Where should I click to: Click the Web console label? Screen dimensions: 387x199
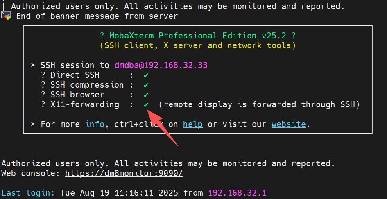pyautogui.click(x=31, y=173)
